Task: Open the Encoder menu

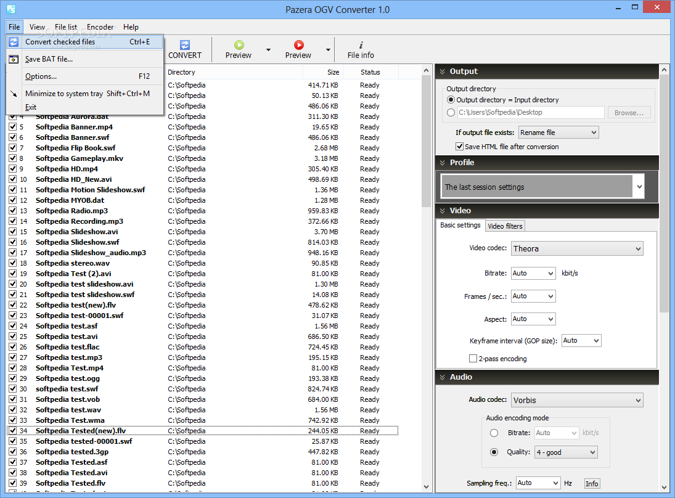Action: tap(100, 27)
